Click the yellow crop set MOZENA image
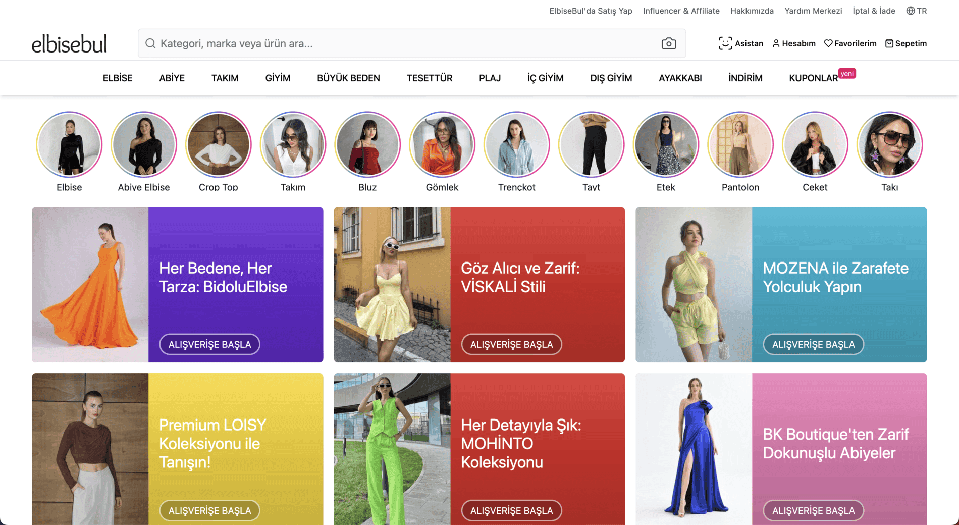The height and width of the screenshot is (525, 959). pyautogui.click(x=694, y=285)
